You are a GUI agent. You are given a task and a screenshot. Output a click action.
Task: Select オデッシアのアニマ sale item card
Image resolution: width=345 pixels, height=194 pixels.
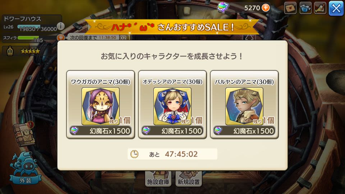pos(172,105)
